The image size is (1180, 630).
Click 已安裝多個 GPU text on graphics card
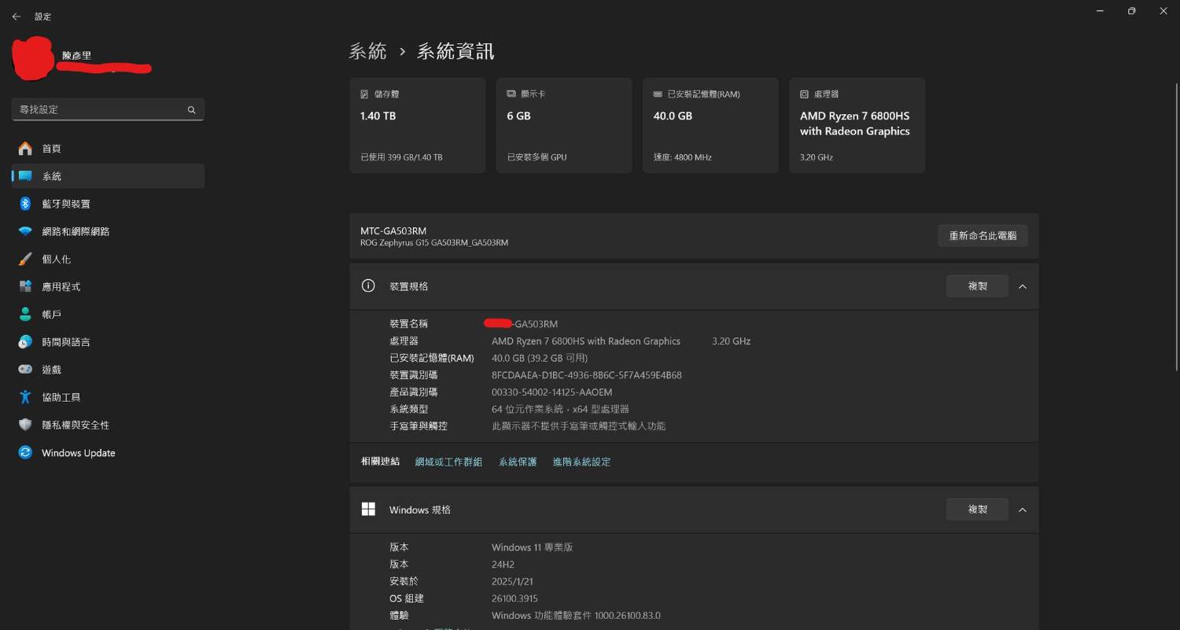coord(537,157)
